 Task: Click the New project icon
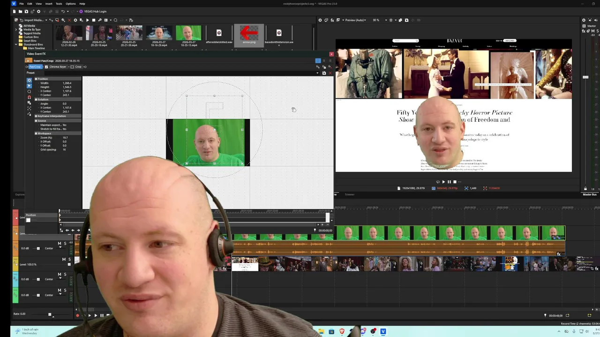click(14, 11)
